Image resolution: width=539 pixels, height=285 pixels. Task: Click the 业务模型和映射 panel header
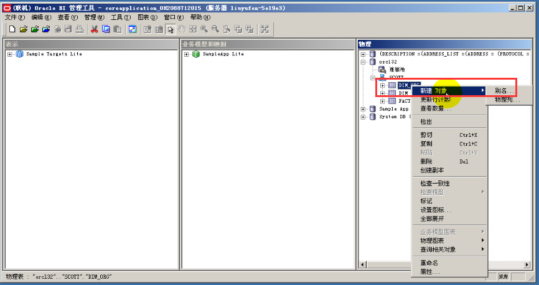[268, 44]
